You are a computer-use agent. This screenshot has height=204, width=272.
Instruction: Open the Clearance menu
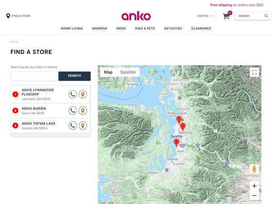(201, 29)
